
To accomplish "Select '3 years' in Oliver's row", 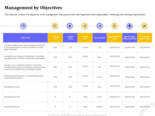I will point(85,76).
